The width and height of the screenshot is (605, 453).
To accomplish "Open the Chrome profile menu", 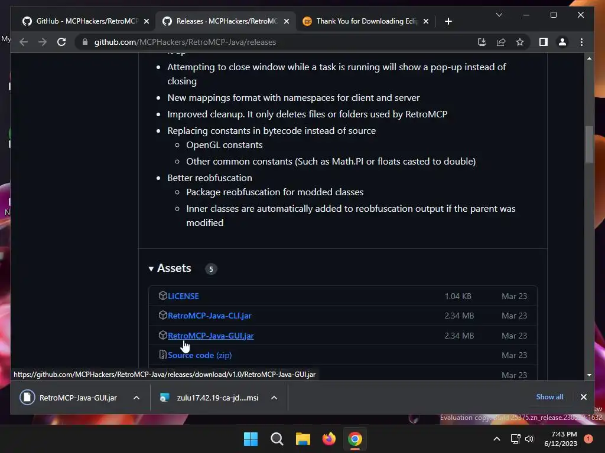I will coord(562,42).
